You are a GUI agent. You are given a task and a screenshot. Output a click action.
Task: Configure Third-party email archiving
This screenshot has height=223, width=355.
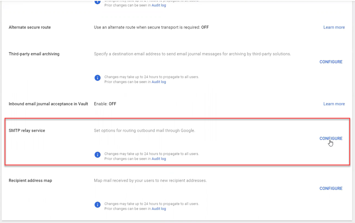[x=331, y=62]
